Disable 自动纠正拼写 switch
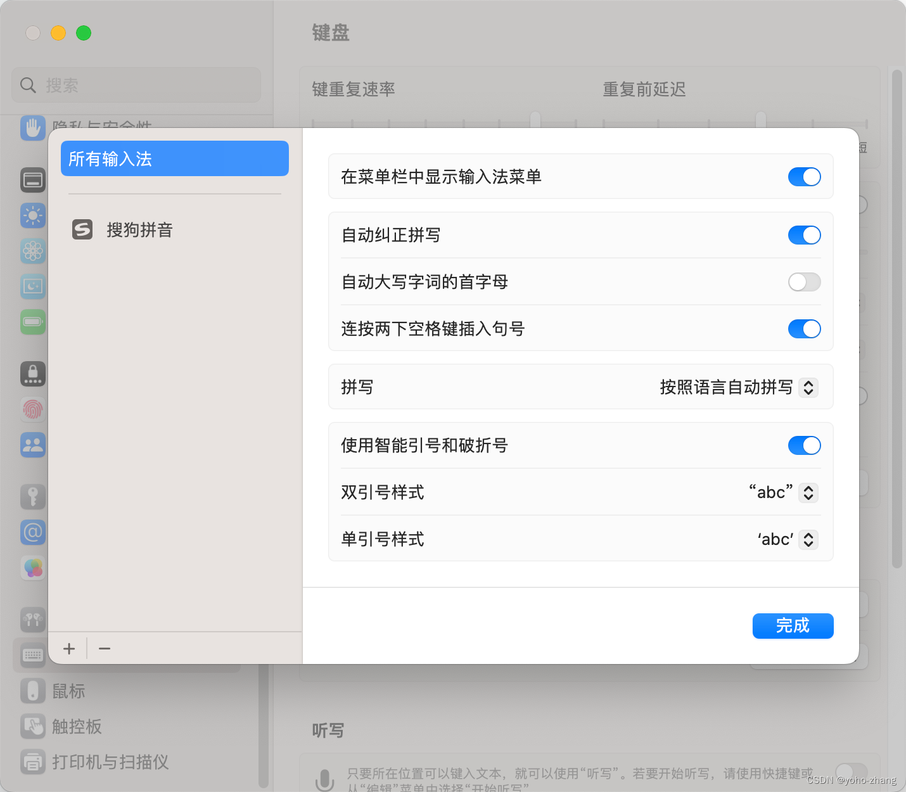 pyautogui.click(x=805, y=235)
